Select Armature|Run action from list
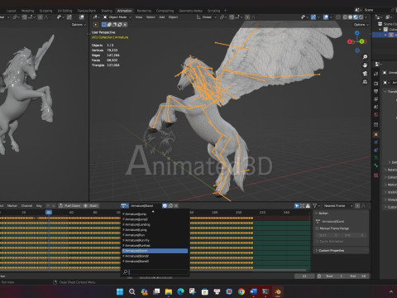Image resolution: width=397 pixels, height=298 pixels. [155, 235]
